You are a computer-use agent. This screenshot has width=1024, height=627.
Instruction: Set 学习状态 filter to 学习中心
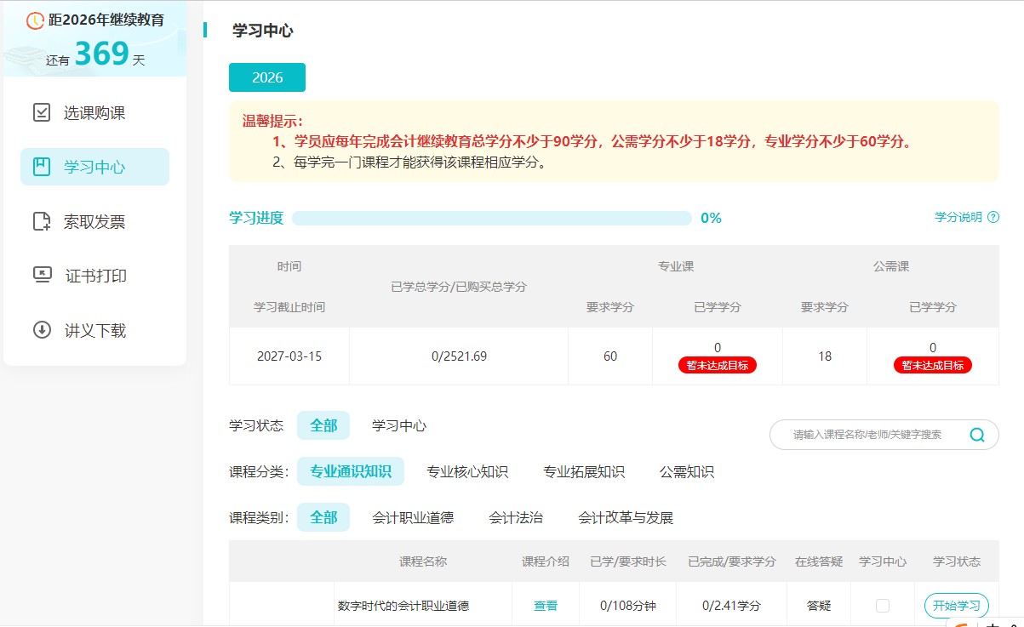[x=399, y=425]
